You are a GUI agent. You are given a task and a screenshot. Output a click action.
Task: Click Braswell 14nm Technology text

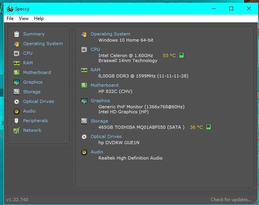tap(128, 60)
